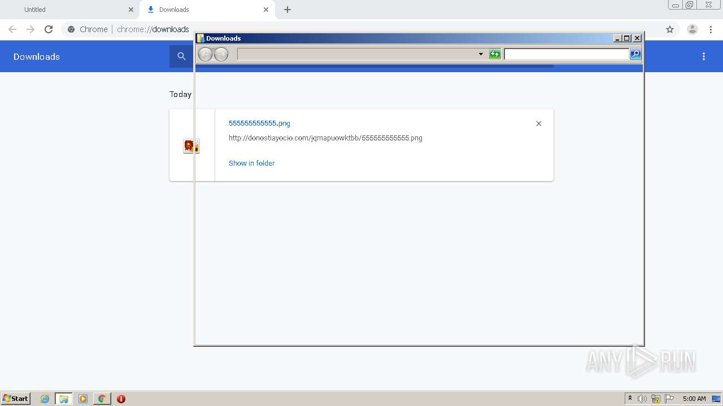Close the Untitled tab
This screenshot has height=406, width=723.
click(x=131, y=10)
